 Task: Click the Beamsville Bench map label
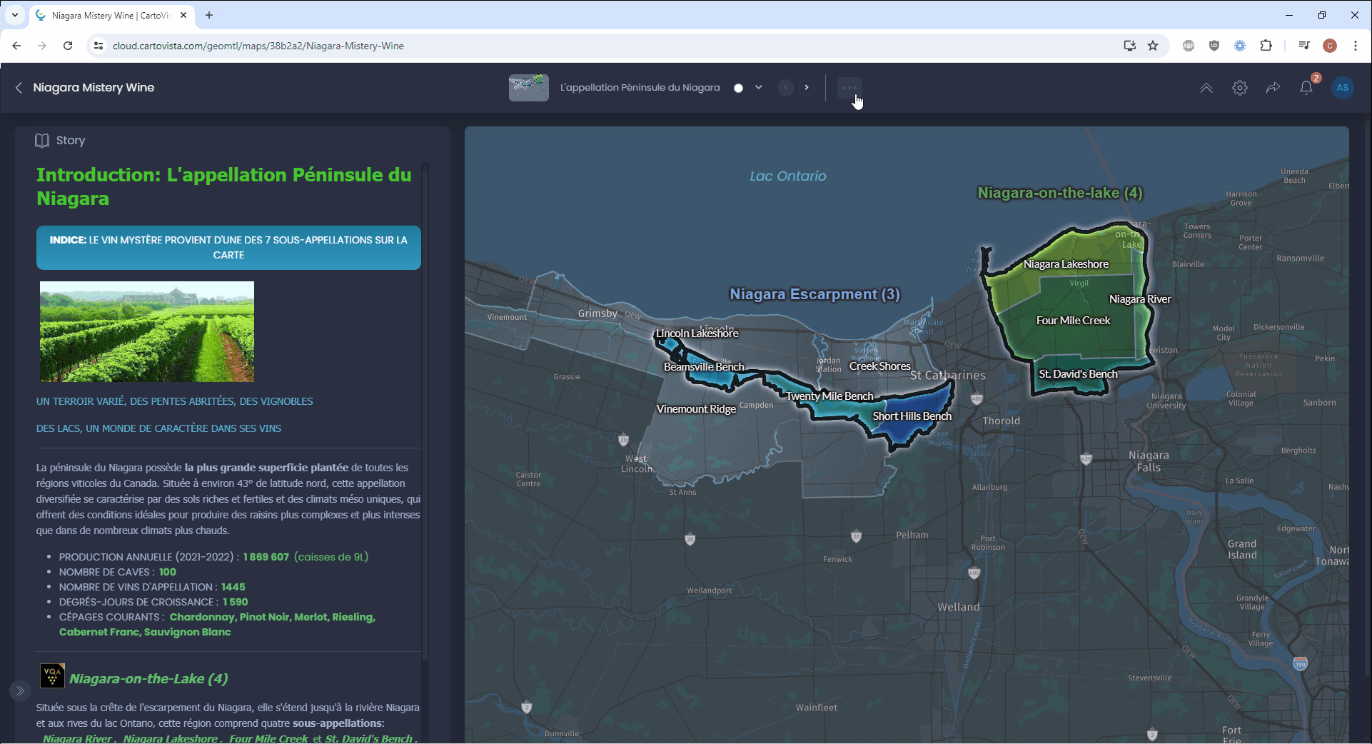pyautogui.click(x=704, y=367)
